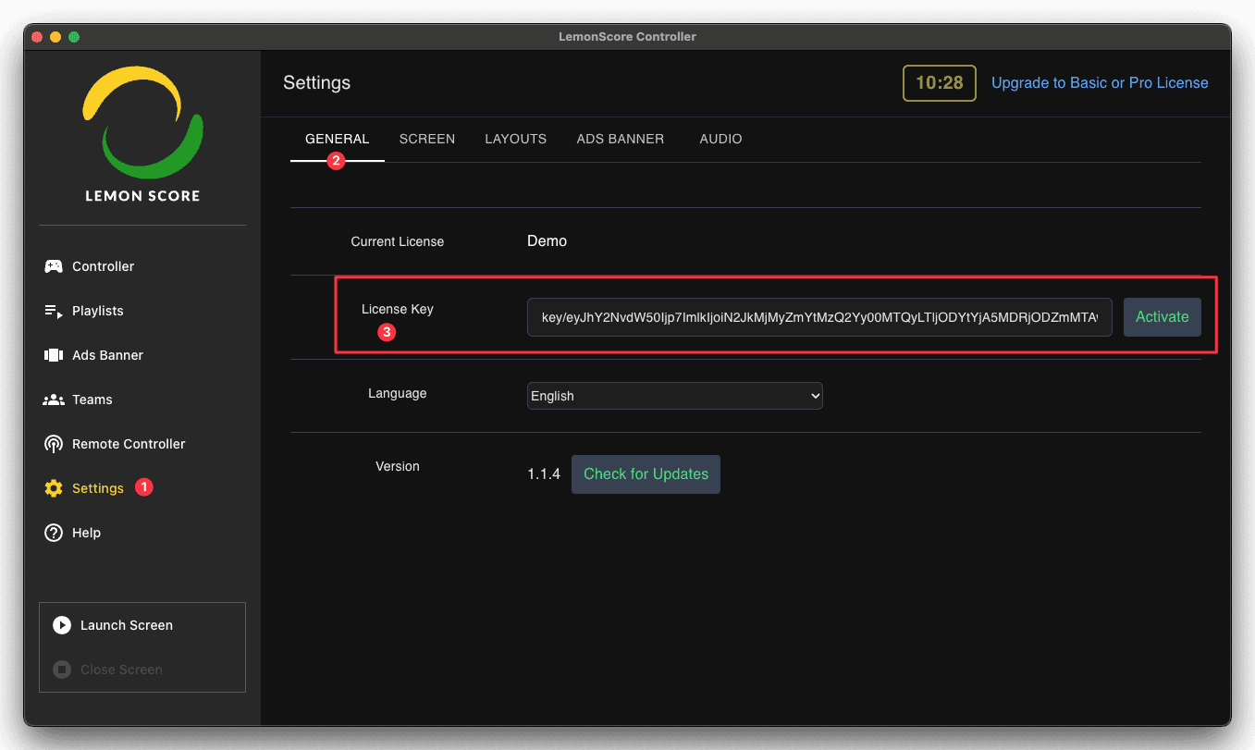Screen dimensions: 1255x750
Task: Click the 10:28 clock display
Action: 939,83
